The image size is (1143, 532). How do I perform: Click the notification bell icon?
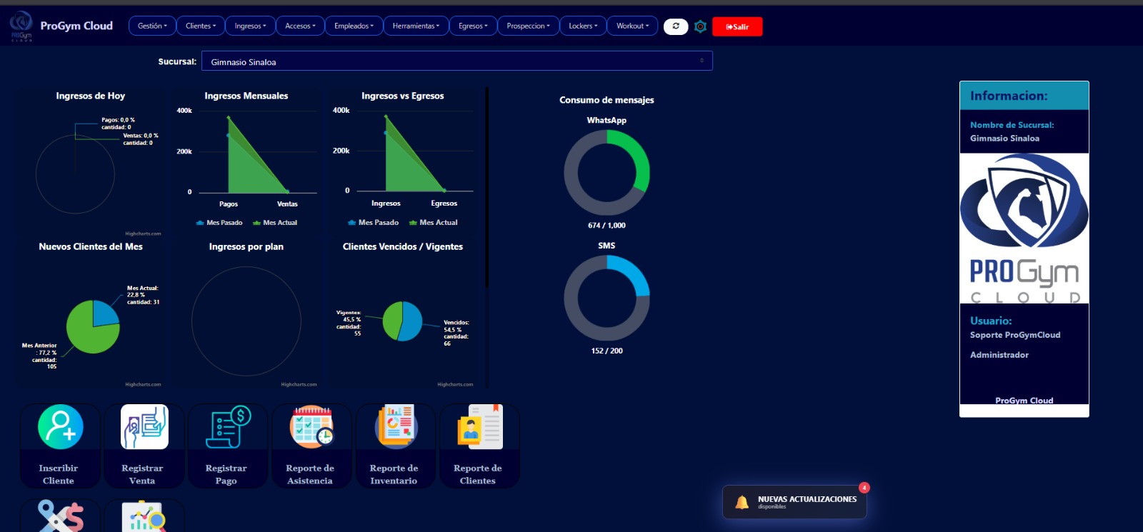click(x=742, y=502)
